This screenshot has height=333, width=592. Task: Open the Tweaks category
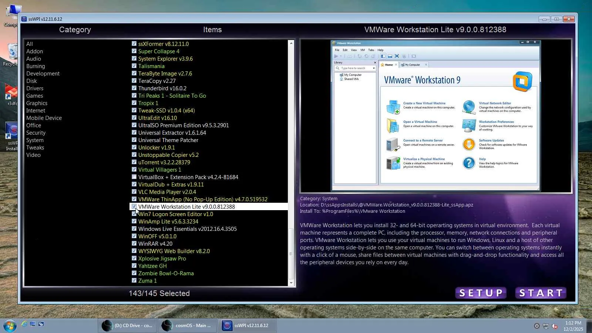35,148
